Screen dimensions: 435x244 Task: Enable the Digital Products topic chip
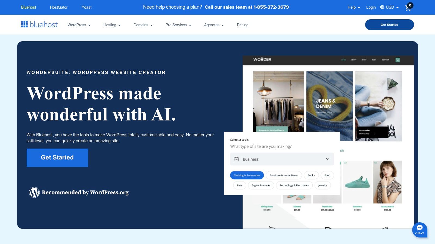pos(261,185)
